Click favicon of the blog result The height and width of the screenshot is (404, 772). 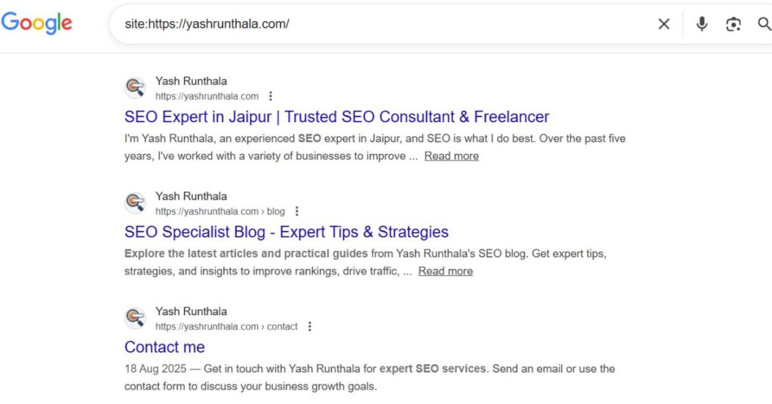tap(135, 203)
